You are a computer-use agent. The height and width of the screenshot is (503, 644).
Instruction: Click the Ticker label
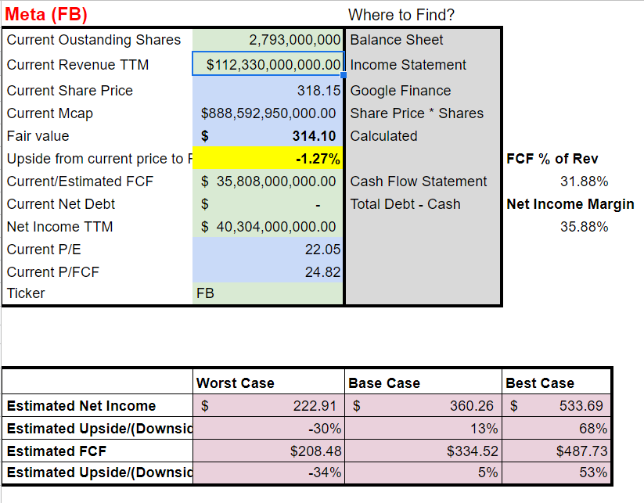pos(26,293)
